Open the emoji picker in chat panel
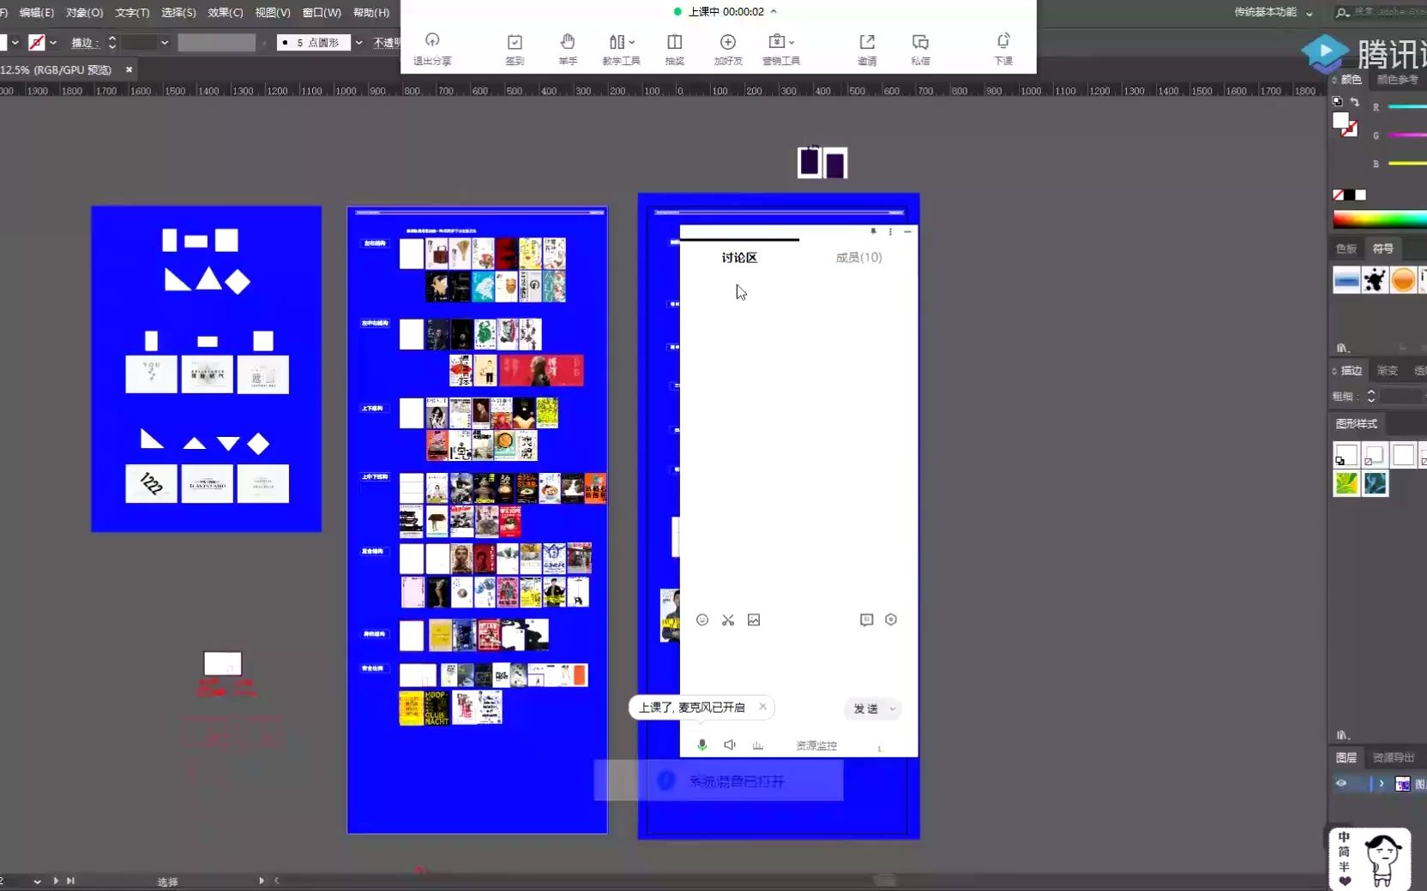 point(702,619)
